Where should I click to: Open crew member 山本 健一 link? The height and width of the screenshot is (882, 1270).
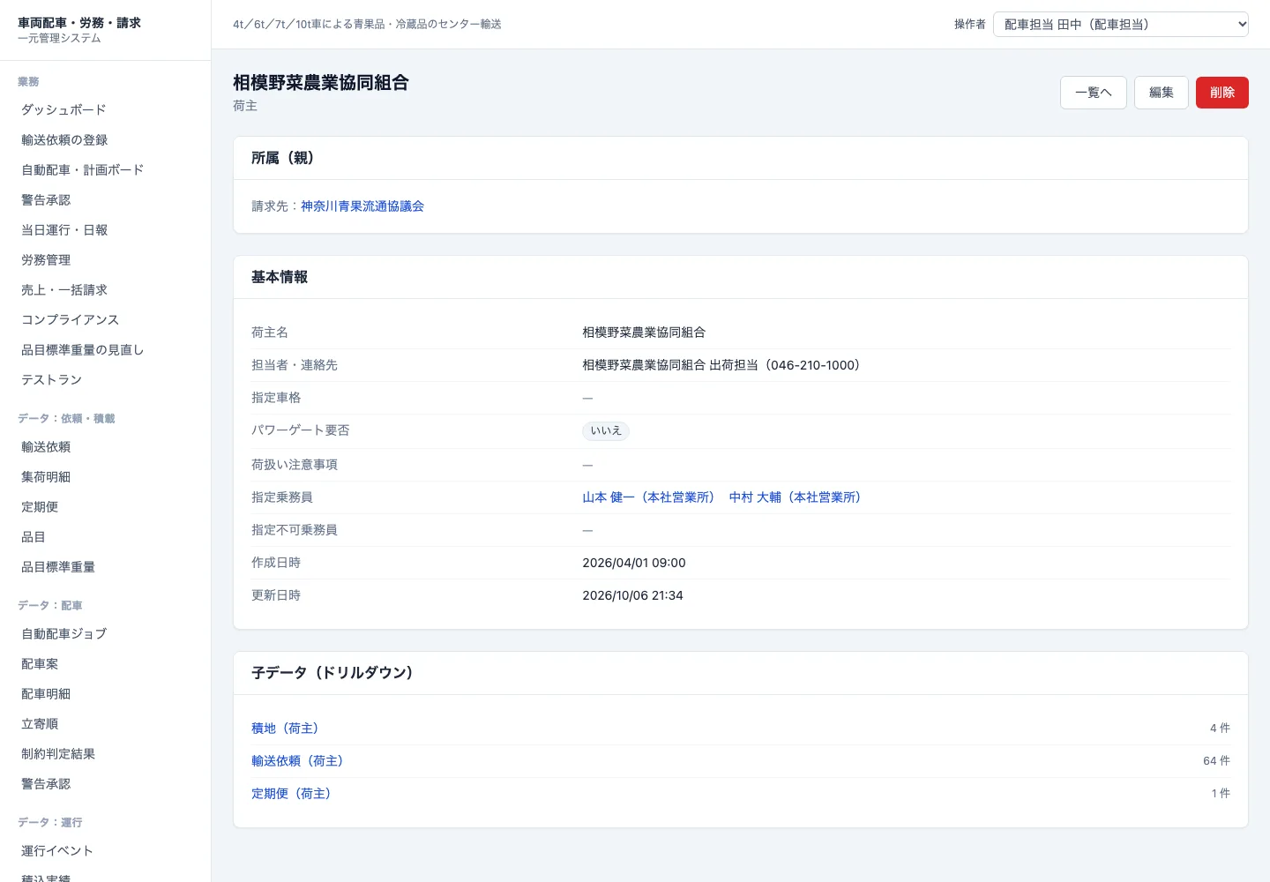648,497
